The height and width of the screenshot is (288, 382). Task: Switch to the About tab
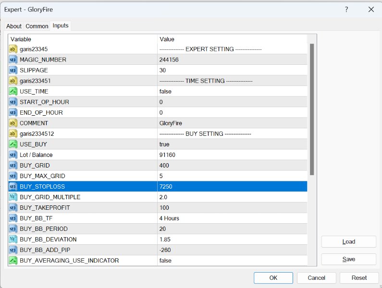(x=14, y=26)
